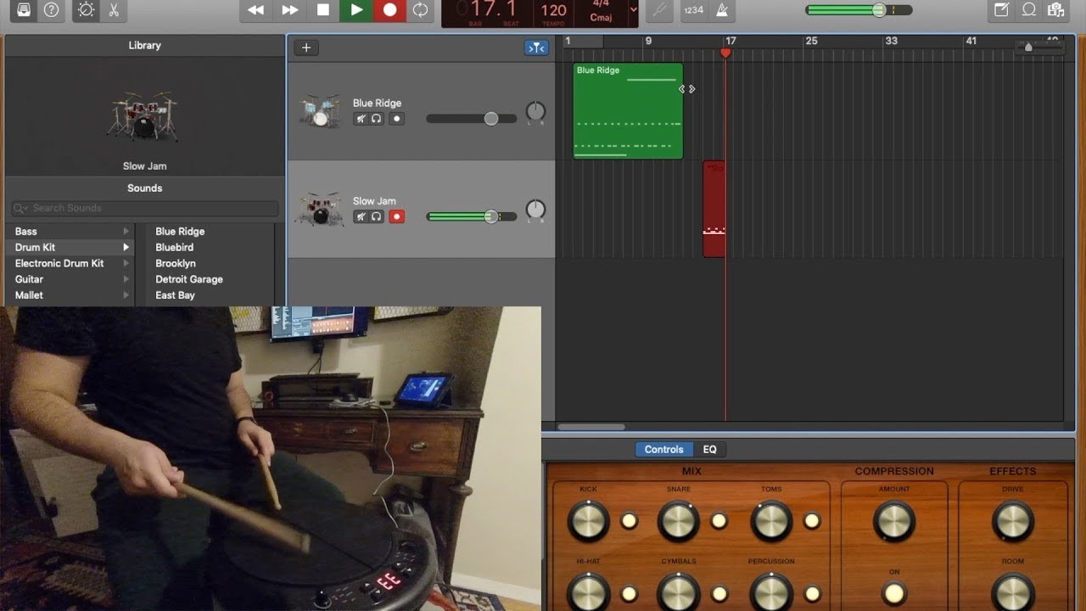This screenshot has width=1086, height=611.
Task: Toggle the Kick on/off light button
Action: (x=629, y=520)
